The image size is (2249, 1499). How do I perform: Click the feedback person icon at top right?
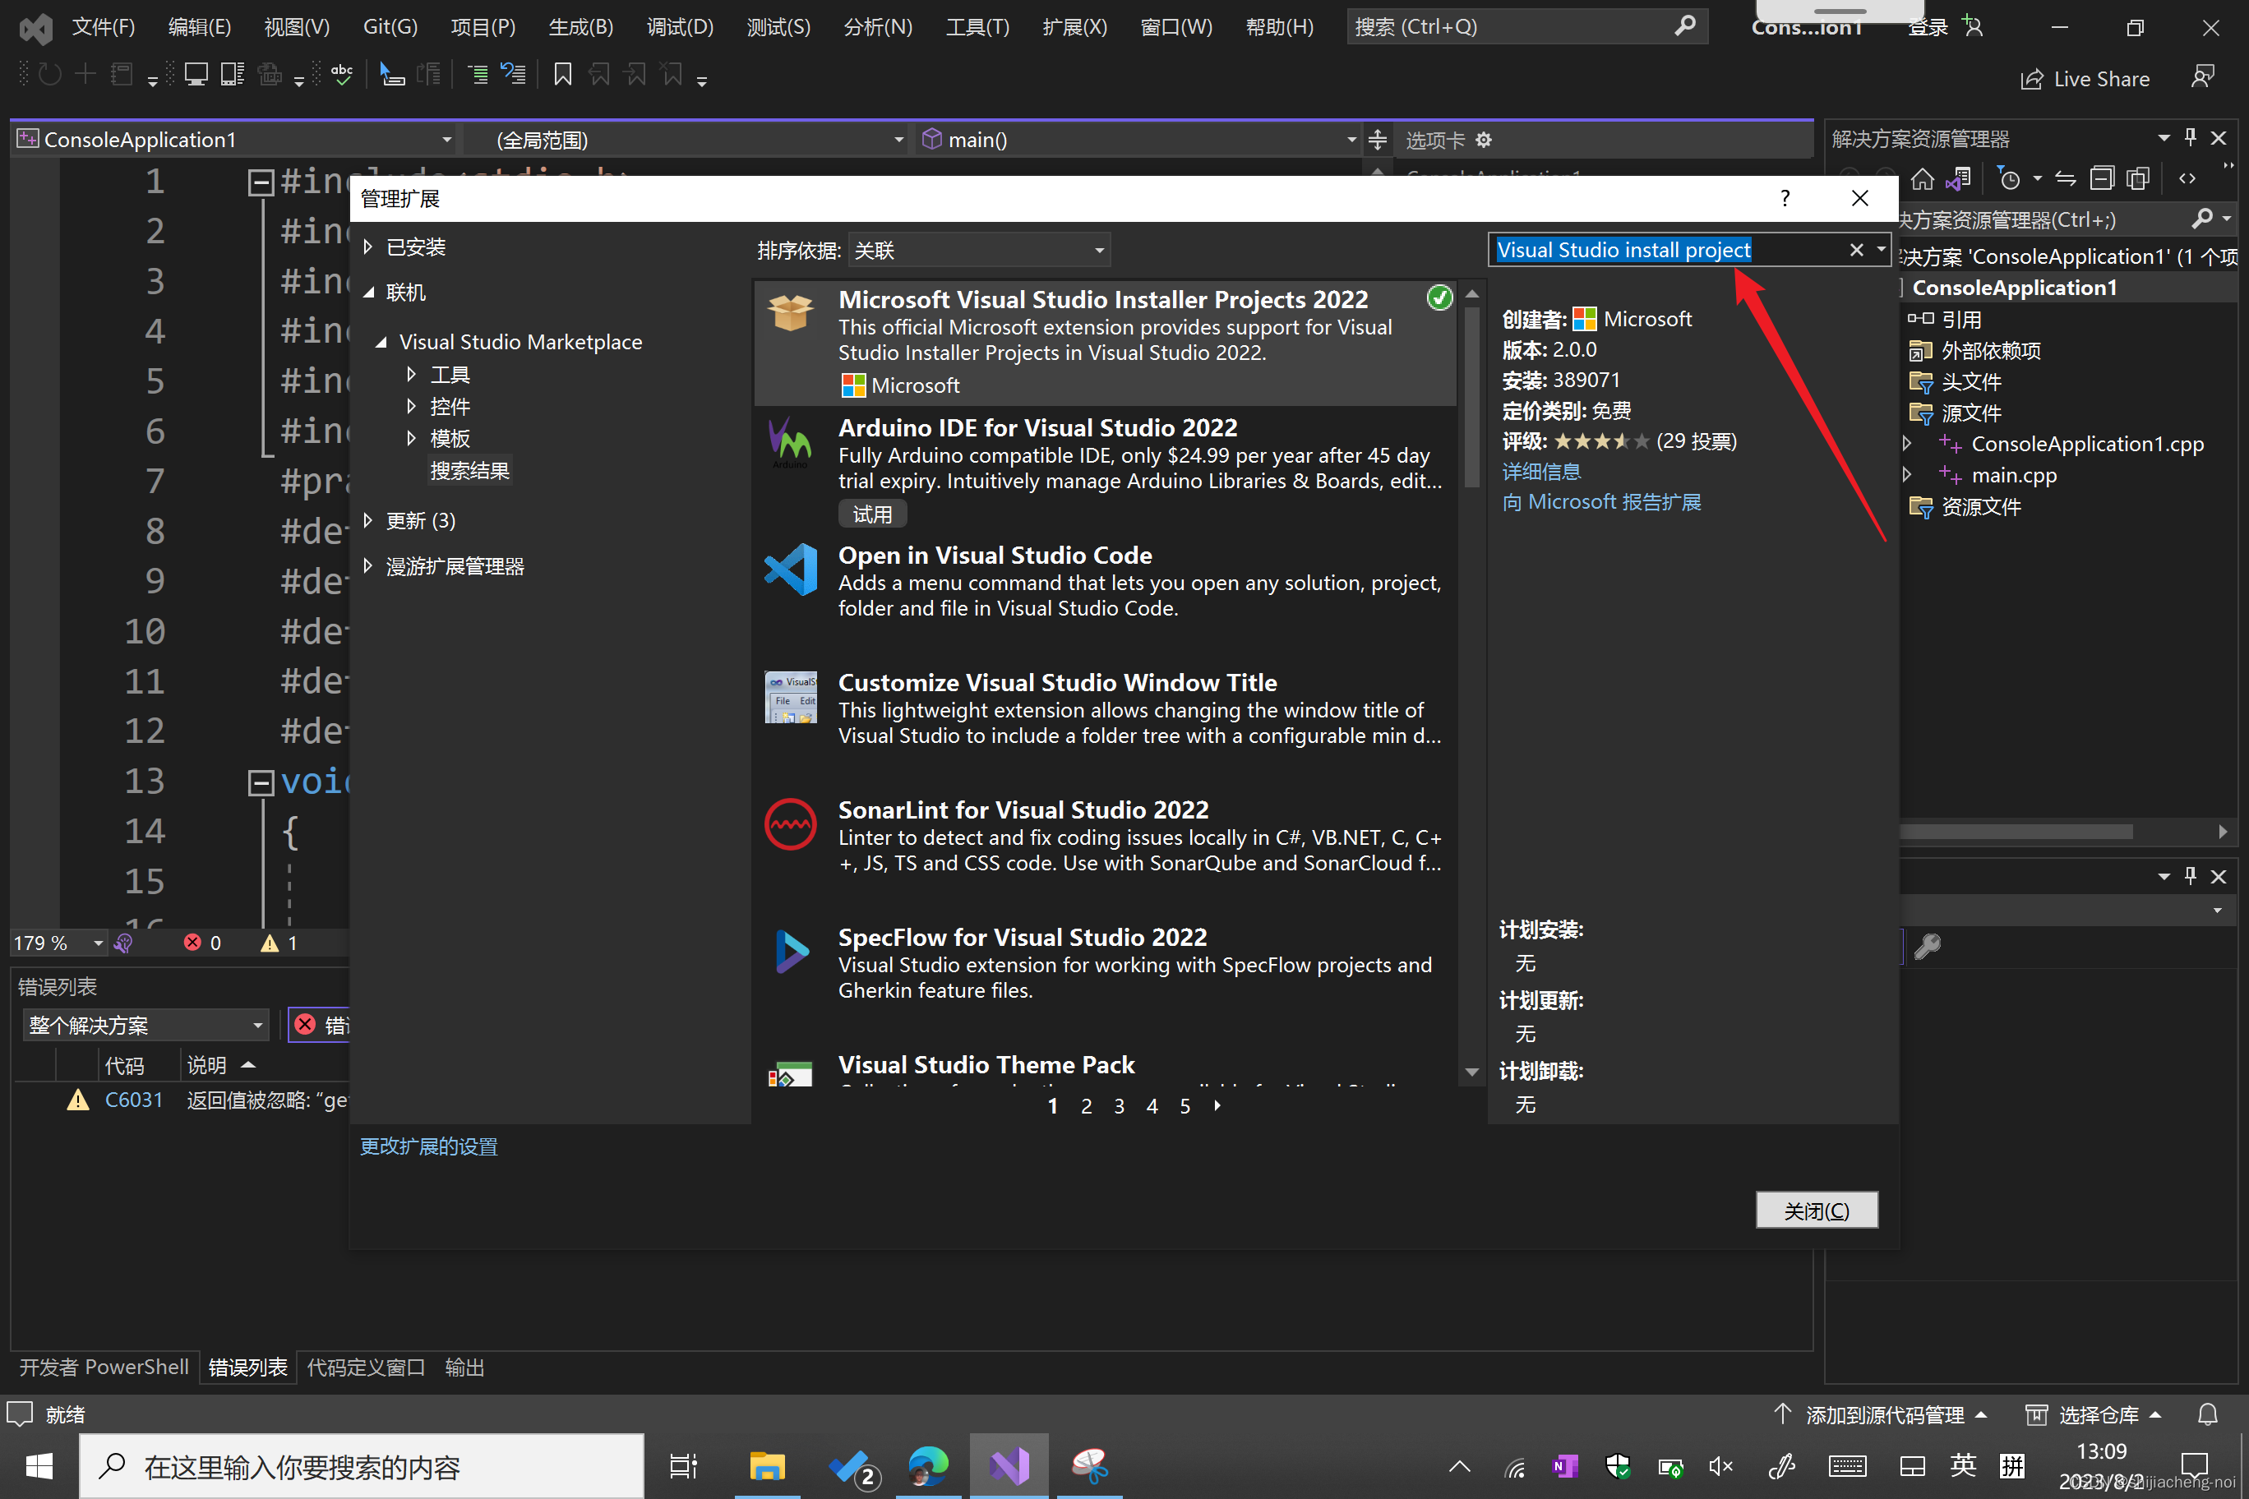[x=2202, y=77]
